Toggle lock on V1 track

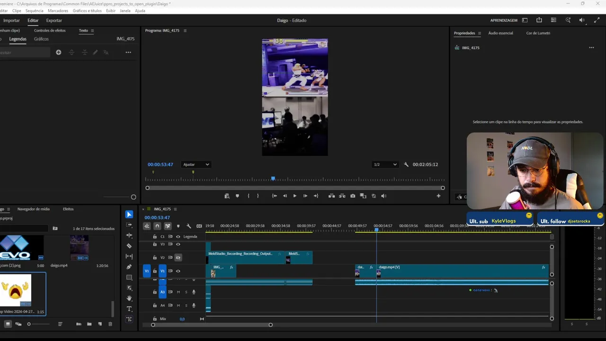155,271
